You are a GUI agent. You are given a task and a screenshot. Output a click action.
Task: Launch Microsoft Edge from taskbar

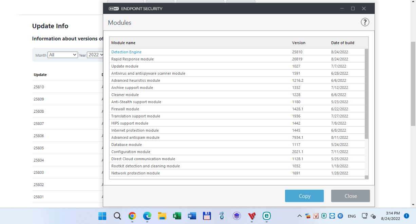tap(147, 216)
